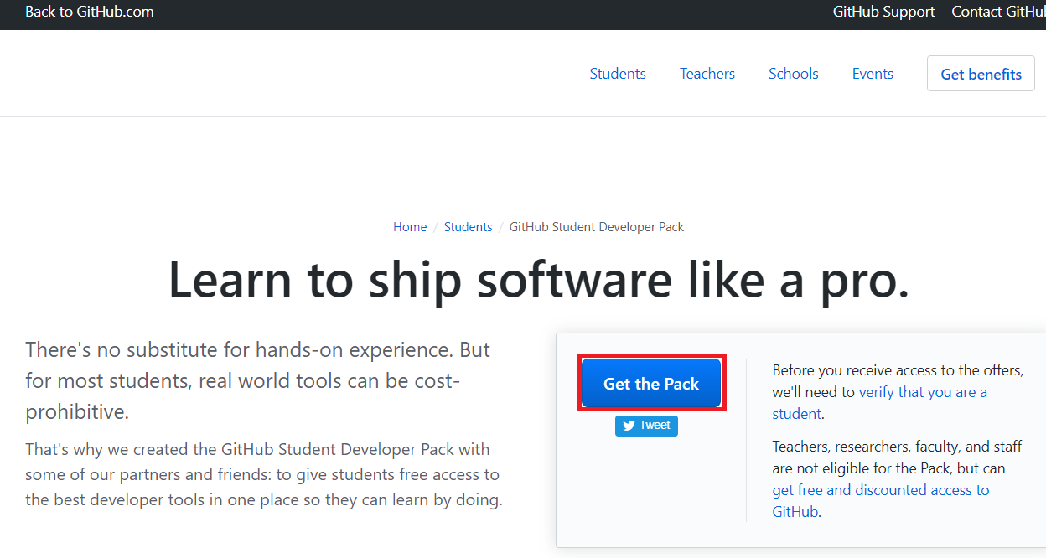Click the Back to GitHub.com link
This screenshot has height=558, width=1046.
click(x=90, y=12)
